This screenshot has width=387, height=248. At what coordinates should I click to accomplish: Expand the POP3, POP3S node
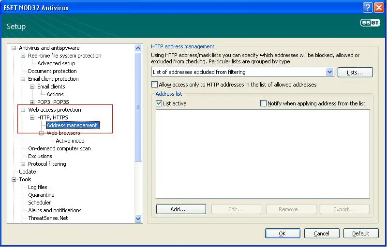(32, 102)
